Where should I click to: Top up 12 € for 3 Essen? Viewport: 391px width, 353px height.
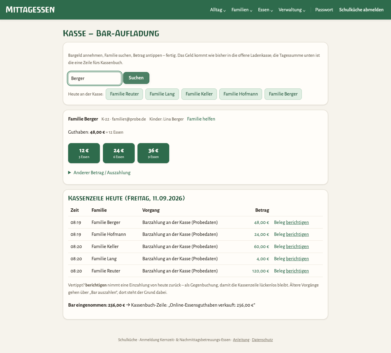(x=84, y=153)
